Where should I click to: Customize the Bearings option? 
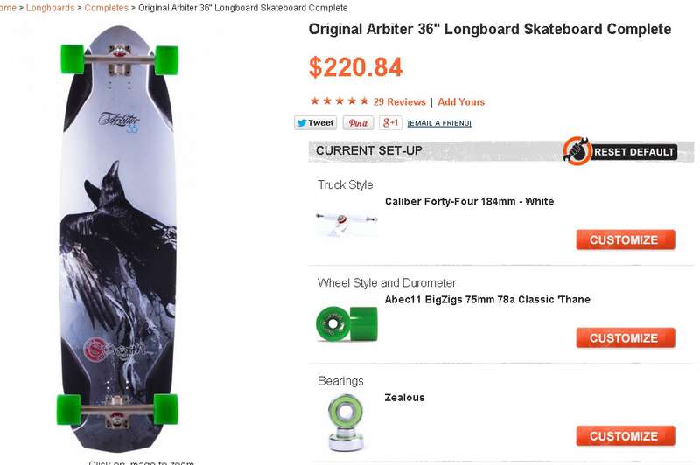click(x=626, y=436)
